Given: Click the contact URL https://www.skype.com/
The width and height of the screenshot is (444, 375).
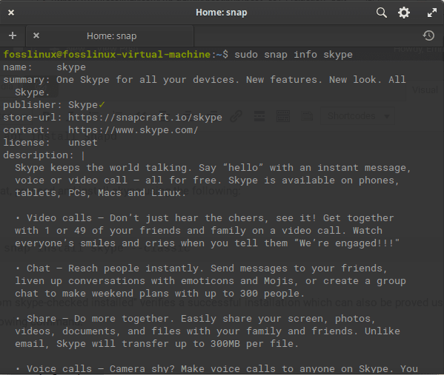Looking at the screenshot, I should [133, 130].
